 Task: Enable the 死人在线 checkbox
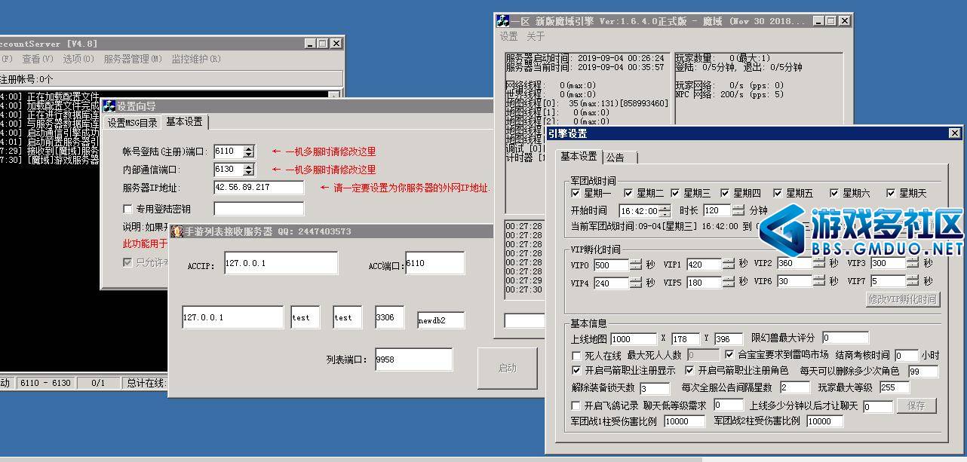(x=578, y=355)
